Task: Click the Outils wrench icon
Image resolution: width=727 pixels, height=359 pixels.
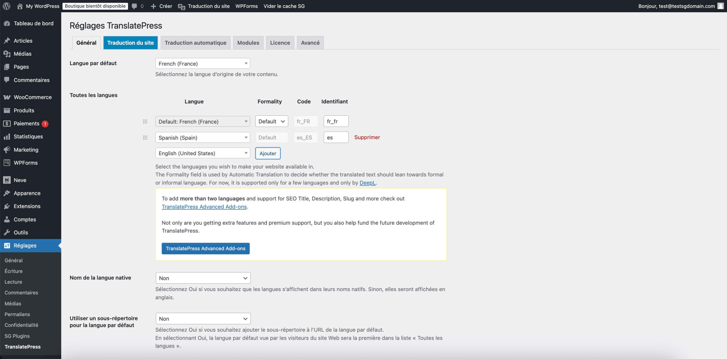Action: coord(7,232)
